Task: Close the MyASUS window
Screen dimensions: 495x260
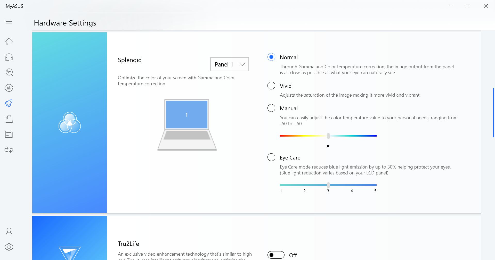Action: (486, 6)
